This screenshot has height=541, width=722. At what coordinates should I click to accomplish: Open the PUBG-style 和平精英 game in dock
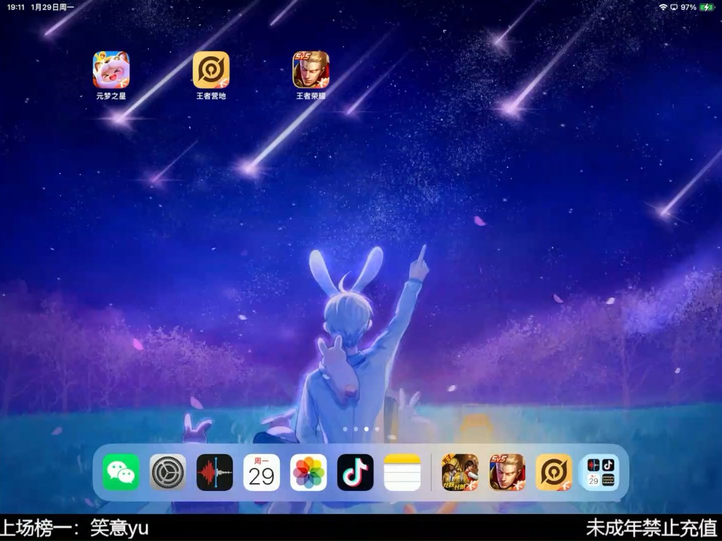click(460, 472)
